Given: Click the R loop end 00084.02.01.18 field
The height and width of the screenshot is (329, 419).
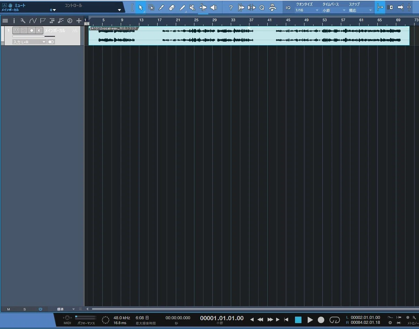Looking at the screenshot, I should (x=365, y=322).
